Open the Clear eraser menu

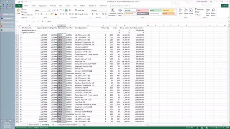198,15
